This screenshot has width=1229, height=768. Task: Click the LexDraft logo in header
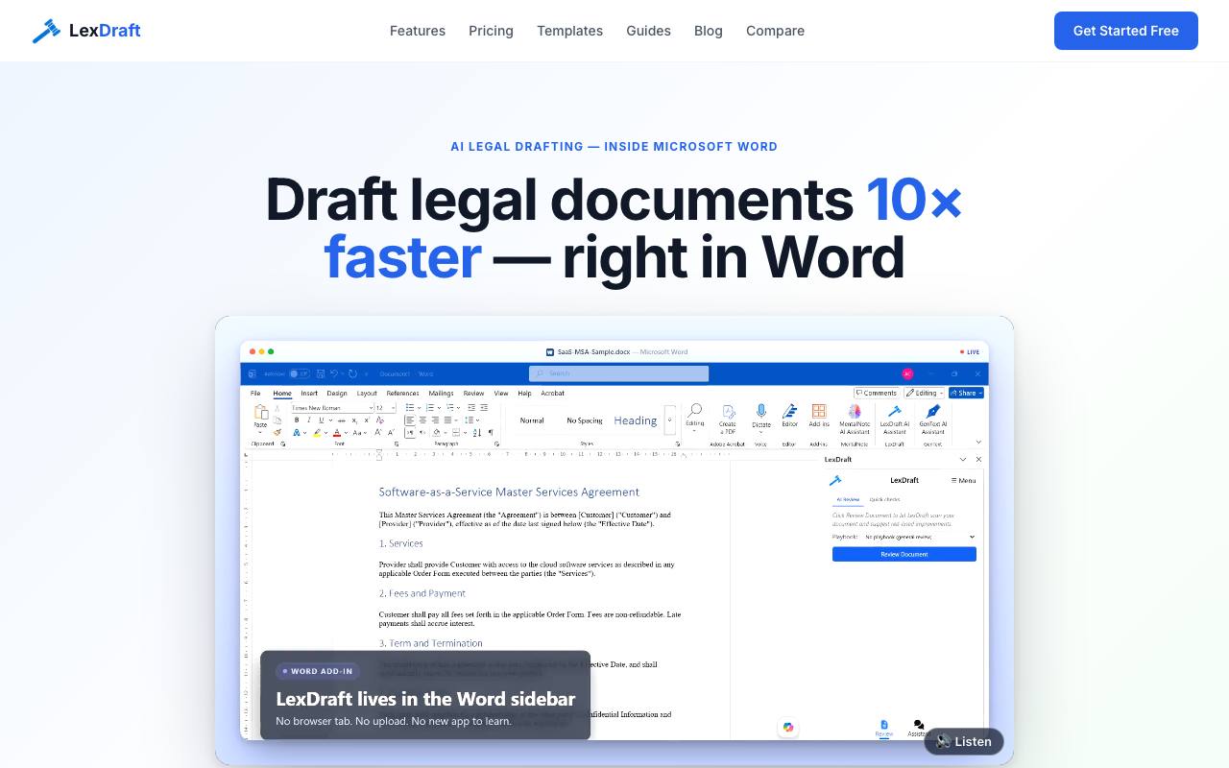tap(86, 31)
